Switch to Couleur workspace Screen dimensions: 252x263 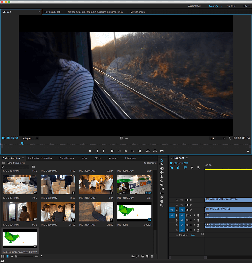point(231,6)
